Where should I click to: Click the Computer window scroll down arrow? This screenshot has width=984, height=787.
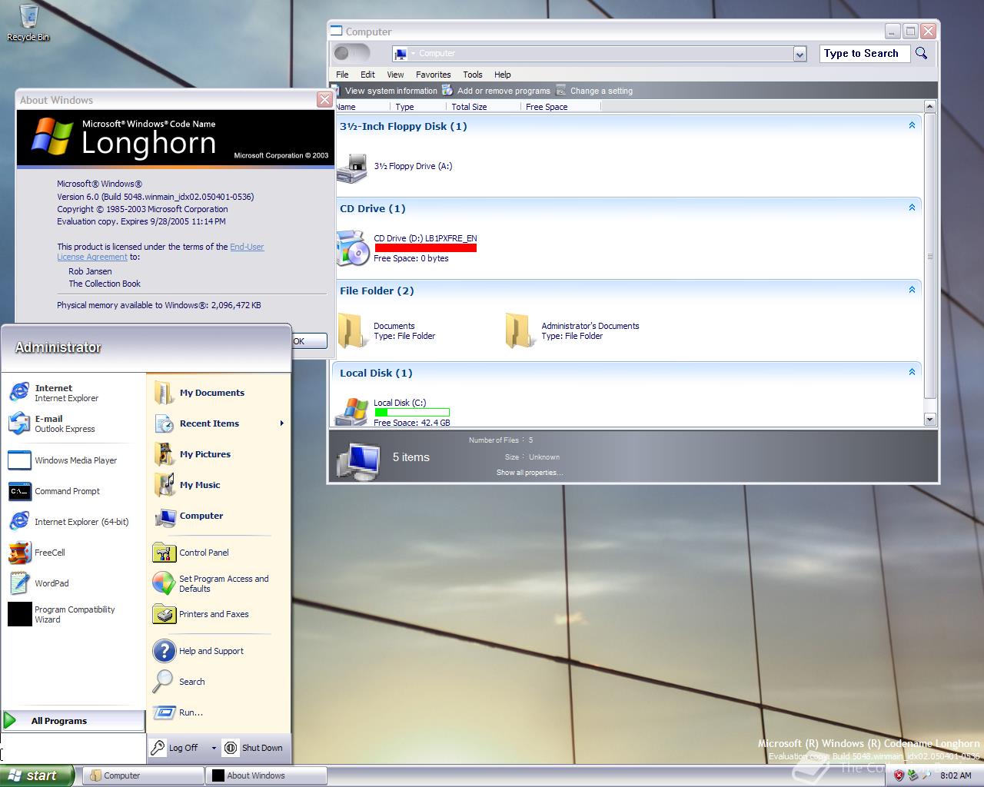point(929,420)
